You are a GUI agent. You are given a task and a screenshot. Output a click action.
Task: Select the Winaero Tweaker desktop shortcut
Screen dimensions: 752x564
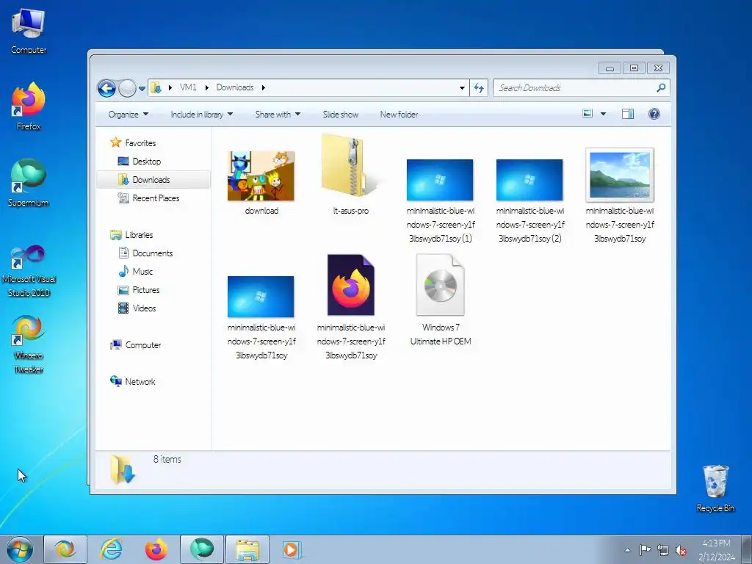pyautogui.click(x=29, y=344)
